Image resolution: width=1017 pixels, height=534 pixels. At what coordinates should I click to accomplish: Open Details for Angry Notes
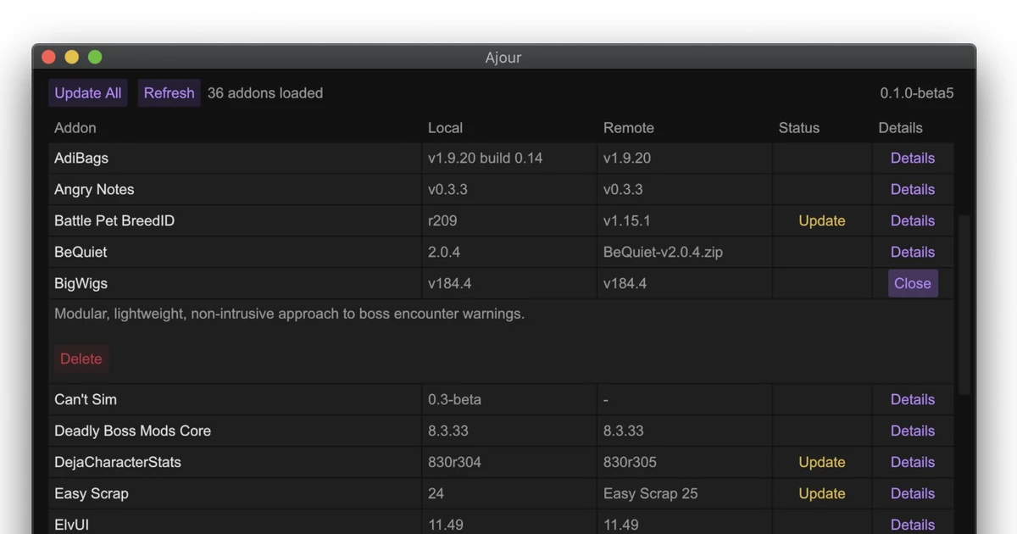[913, 189]
